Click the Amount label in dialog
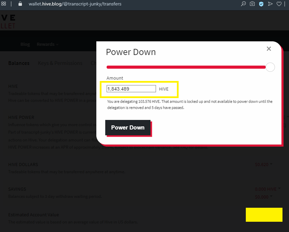The image size is (289, 232). tap(115, 78)
